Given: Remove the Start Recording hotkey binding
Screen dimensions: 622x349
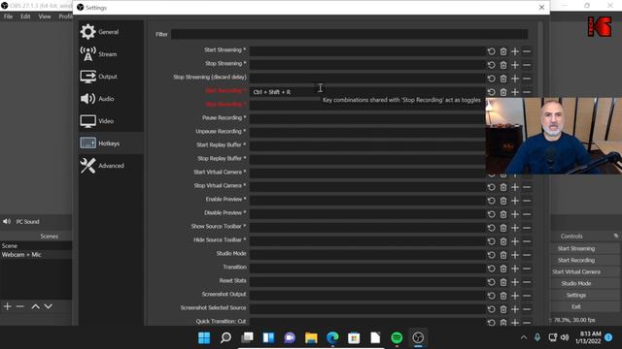Looking at the screenshot, I should [527, 92].
